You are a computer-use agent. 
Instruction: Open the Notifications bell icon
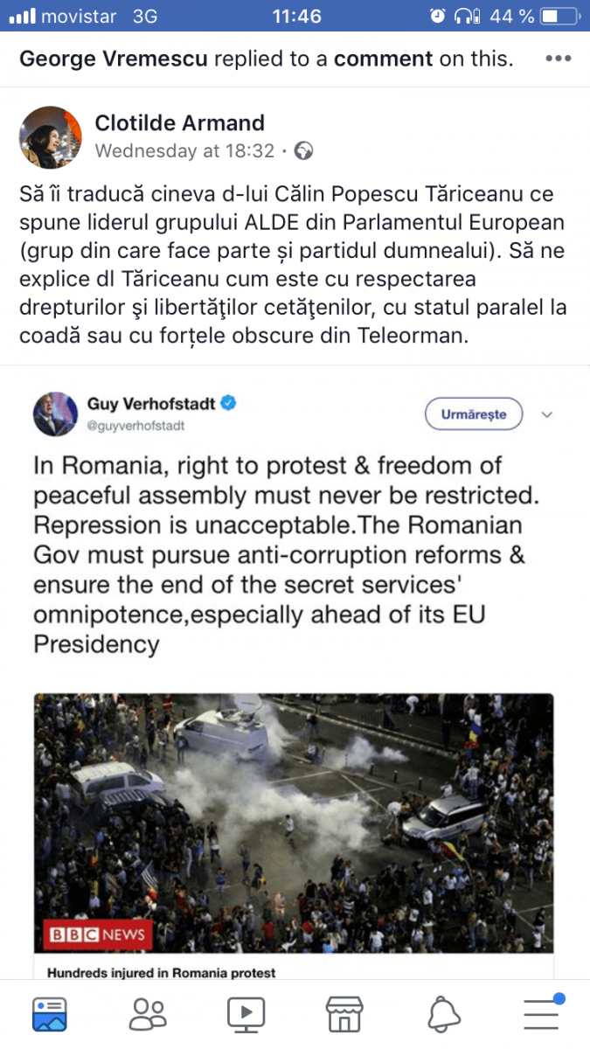tap(444, 1014)
